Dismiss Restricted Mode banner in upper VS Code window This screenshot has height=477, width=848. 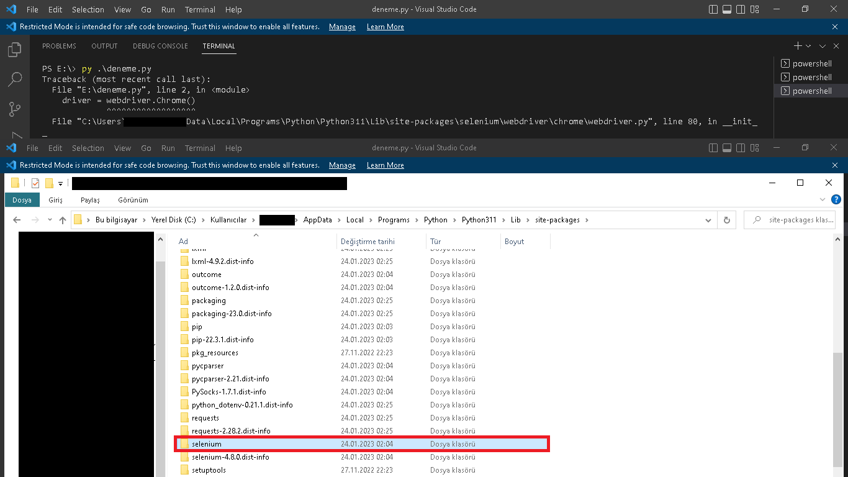pyautogui.click(x=835, y=27)
